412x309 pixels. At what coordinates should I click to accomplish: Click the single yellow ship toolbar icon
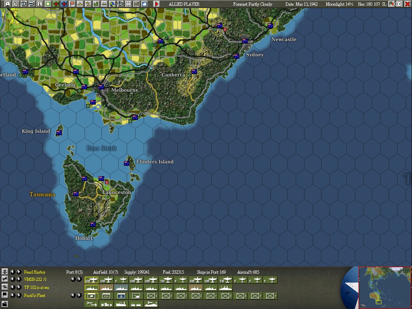tap(80, 4)
